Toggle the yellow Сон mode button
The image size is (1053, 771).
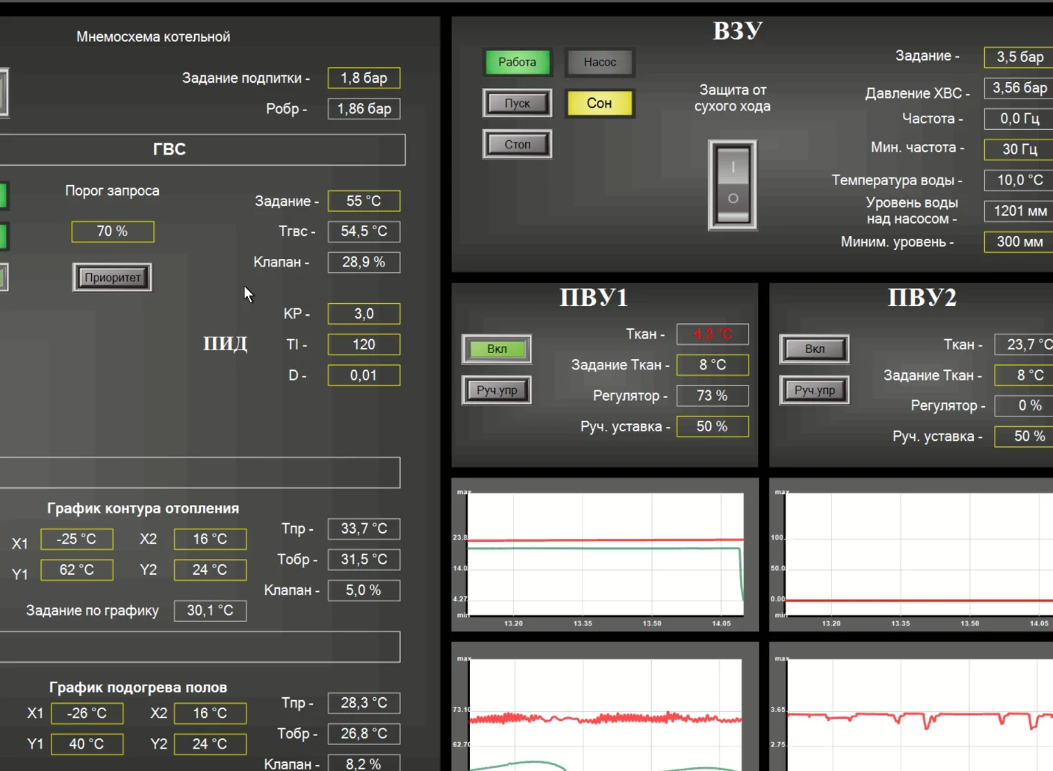coord(600,103)
